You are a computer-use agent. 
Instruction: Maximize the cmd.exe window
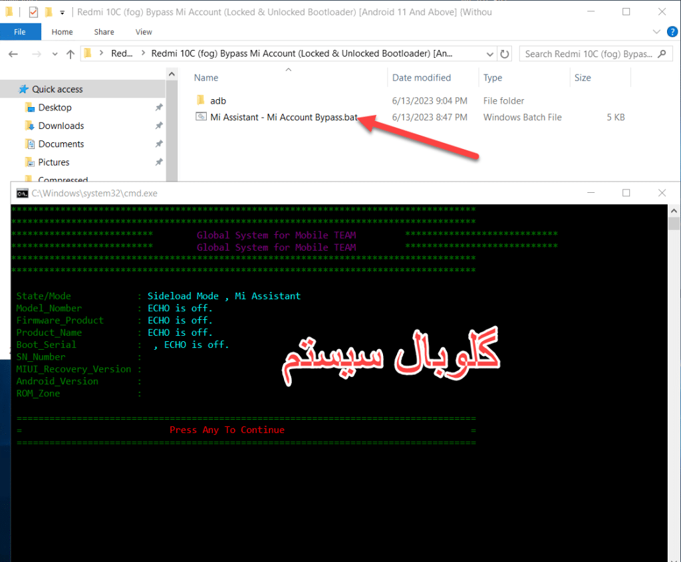click(x=626, y=193)
